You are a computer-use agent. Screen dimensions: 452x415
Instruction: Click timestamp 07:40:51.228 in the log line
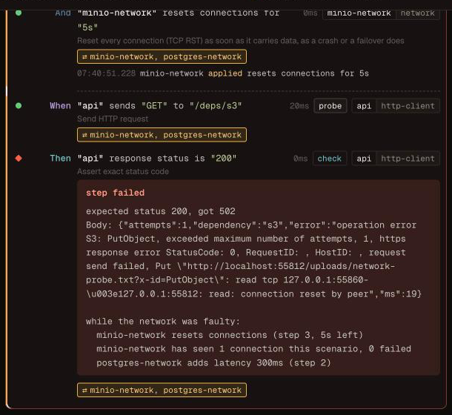tap(106, 73)
